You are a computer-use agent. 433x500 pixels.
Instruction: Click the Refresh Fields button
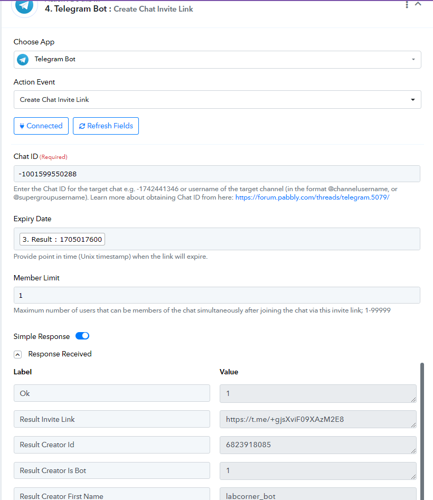[x=106, y=126]
